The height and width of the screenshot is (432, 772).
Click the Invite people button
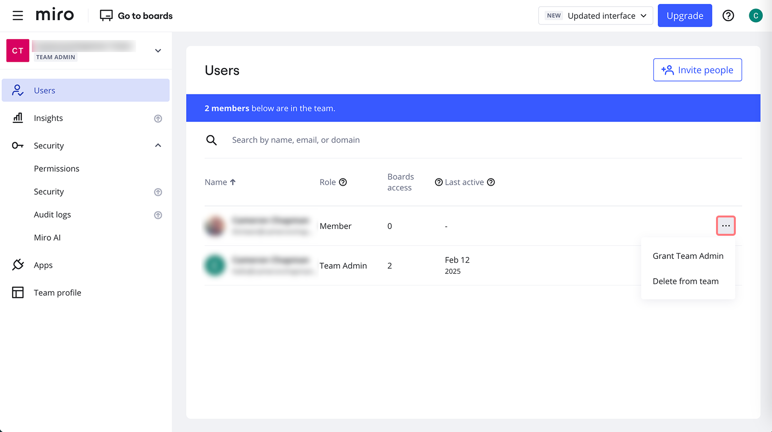point(697,70)
